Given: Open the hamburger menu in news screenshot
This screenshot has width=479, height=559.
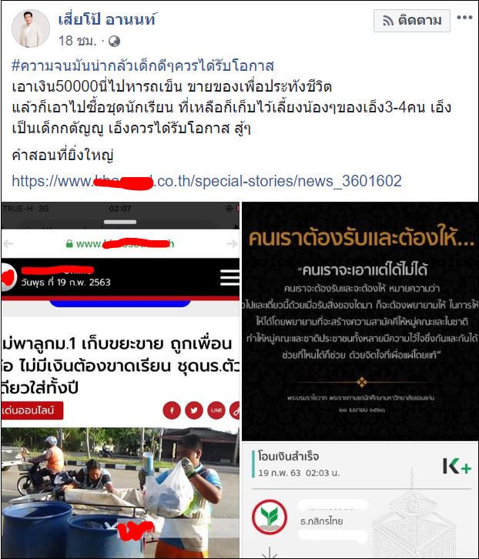Looking at the screenshot, I should point(229,277).
